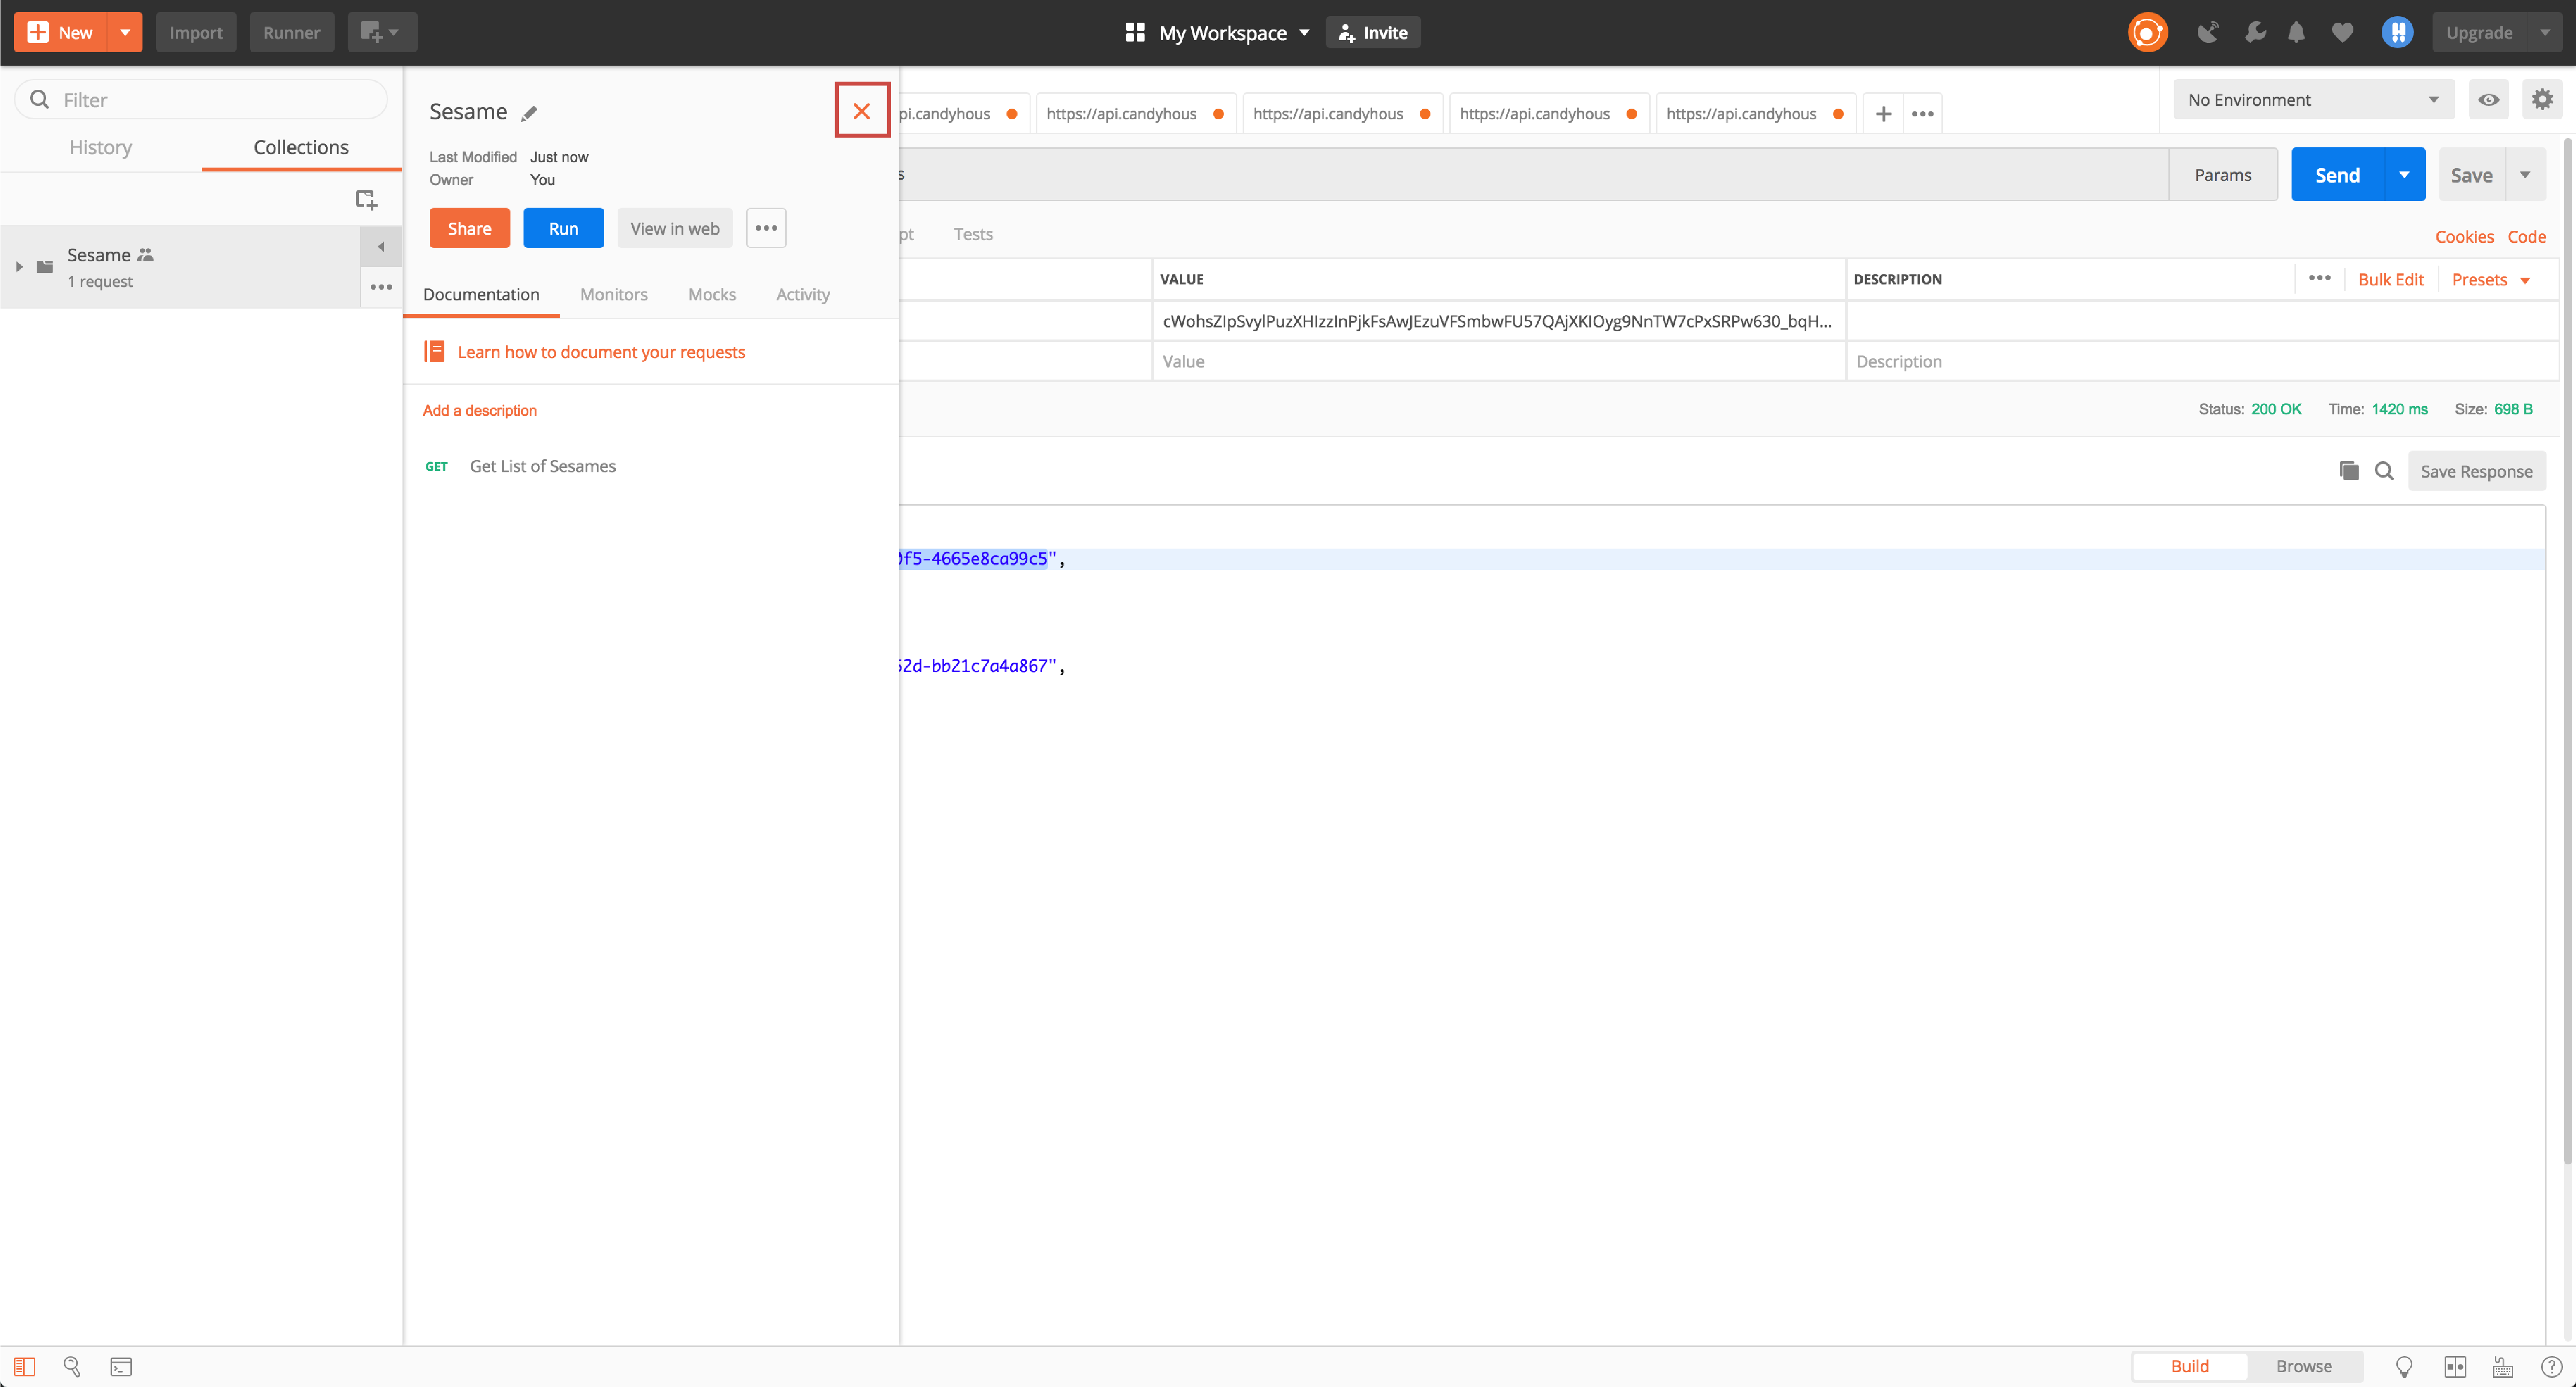Copy the response to clipboard

pyautogui.click(x=2349, y=471)
